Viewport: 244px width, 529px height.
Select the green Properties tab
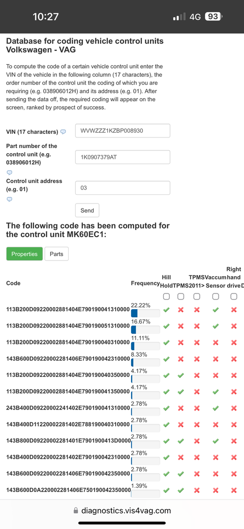24,254
